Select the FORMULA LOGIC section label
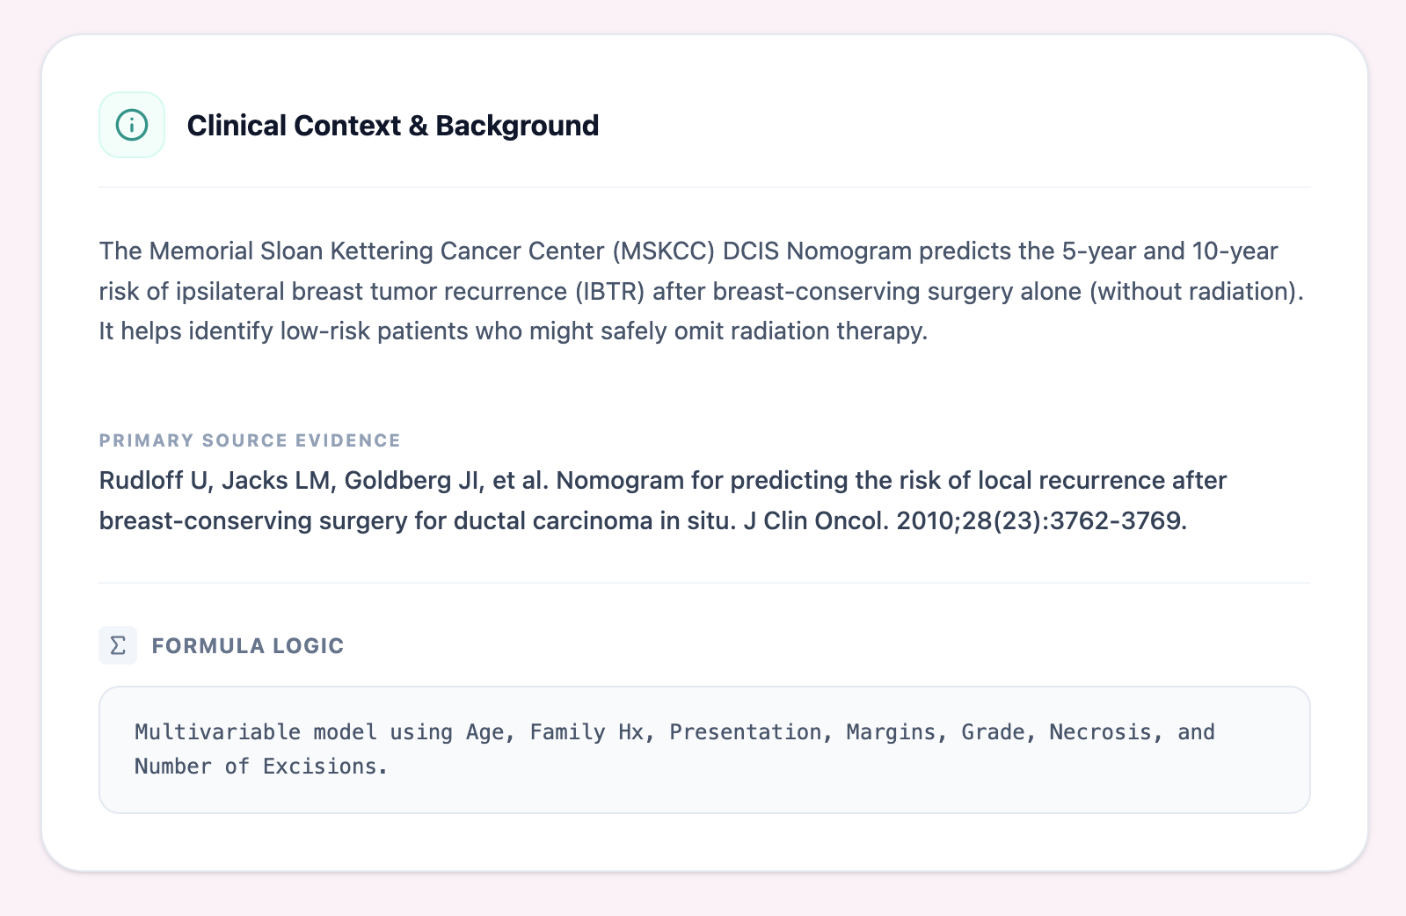 [248, 645]
